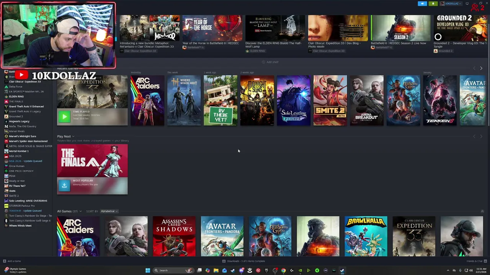Open Battlefield 6 REDSEC Season 2 news

point(400,32)
